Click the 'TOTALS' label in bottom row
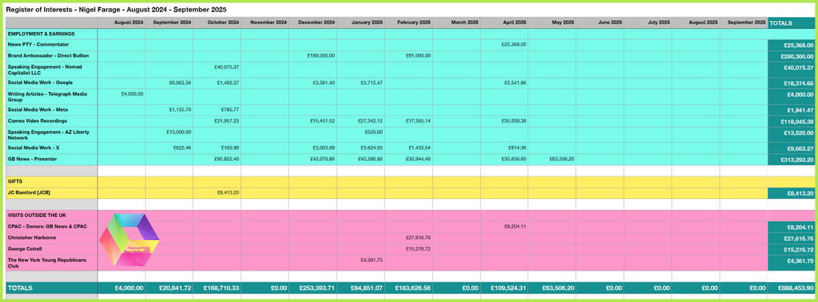 click(20, 288)
